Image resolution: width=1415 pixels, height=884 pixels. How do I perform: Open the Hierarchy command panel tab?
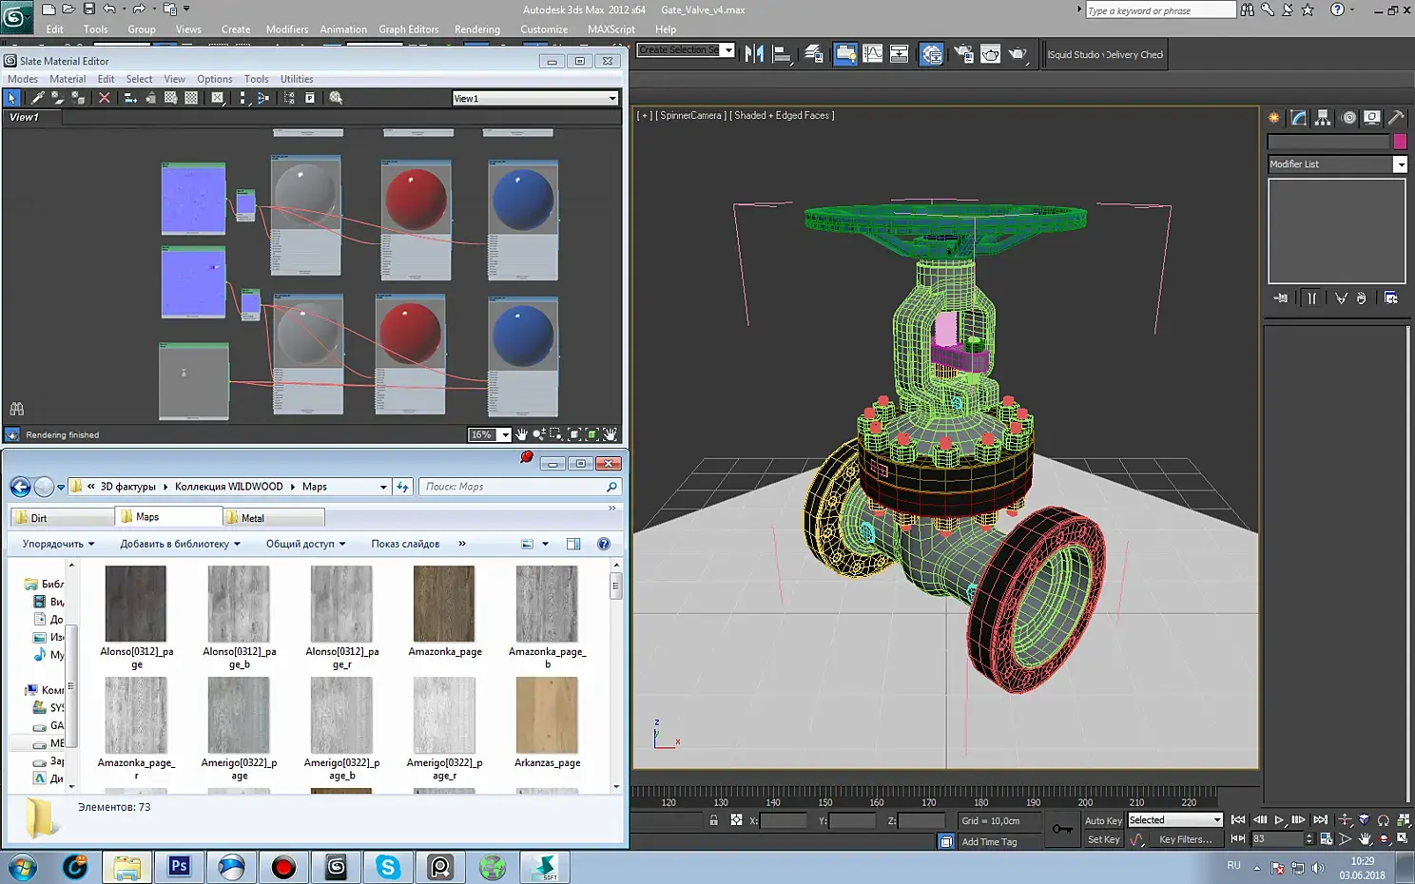(1323, 118)
